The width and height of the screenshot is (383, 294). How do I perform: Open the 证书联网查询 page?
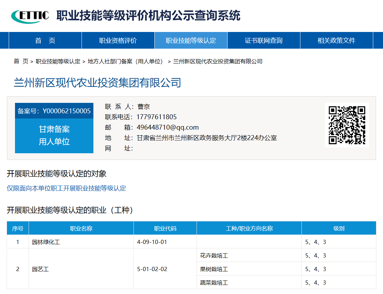point(263,40)
